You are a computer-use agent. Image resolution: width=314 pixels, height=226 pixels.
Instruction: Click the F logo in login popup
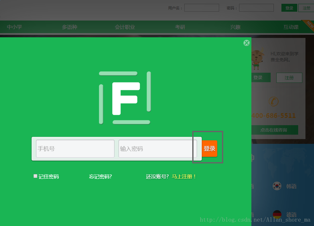pyautogui.click(x=125, y=98)
